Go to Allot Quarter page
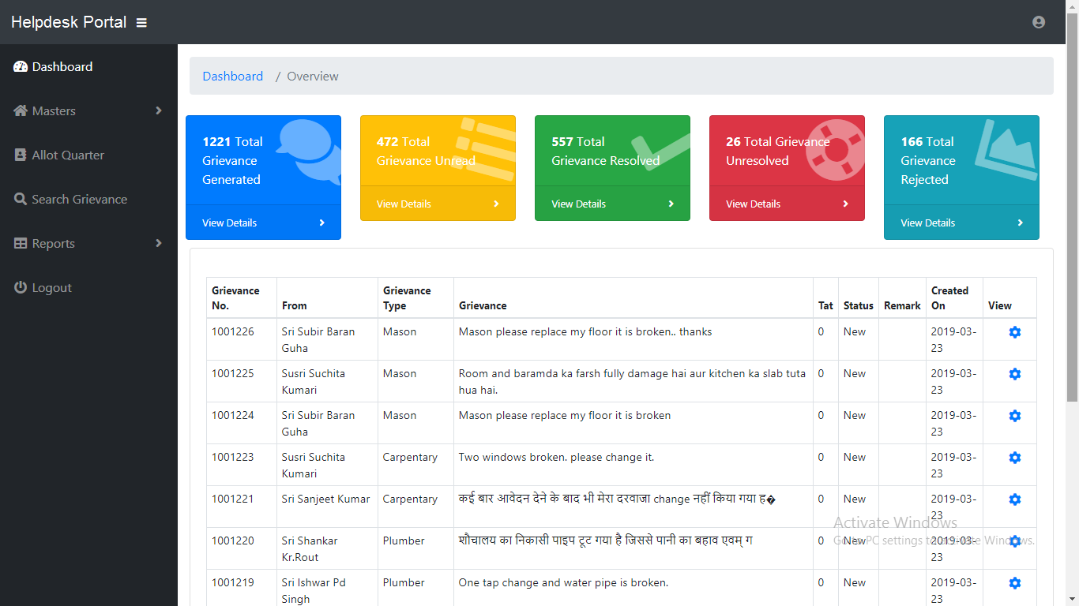Image resolution: width=1079 pixels, height=606 pixels. tap(88, 155)
